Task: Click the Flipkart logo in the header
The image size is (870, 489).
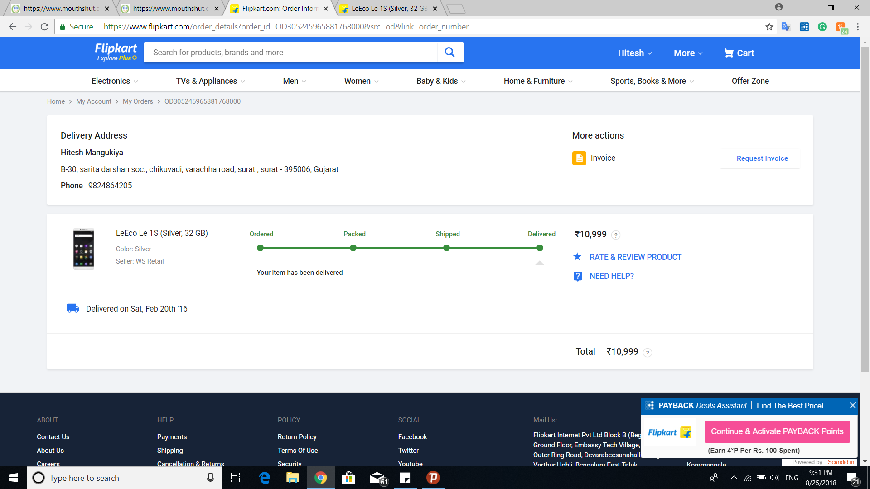Action: point(116,52)
